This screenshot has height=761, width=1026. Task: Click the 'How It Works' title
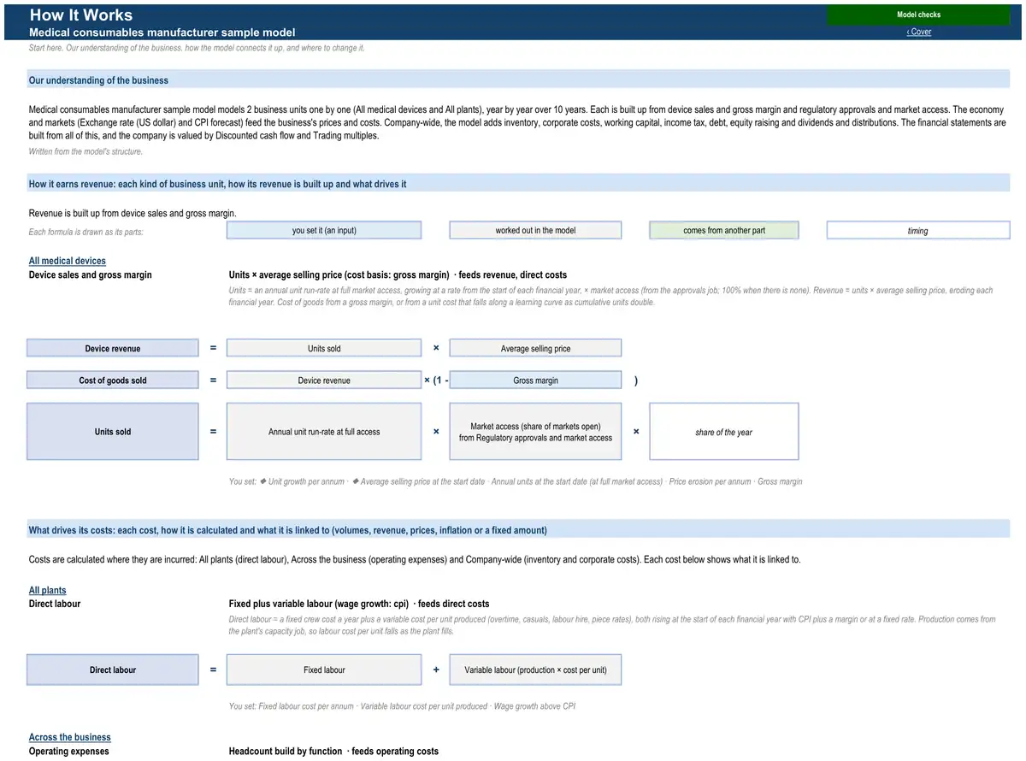point(81,15)
